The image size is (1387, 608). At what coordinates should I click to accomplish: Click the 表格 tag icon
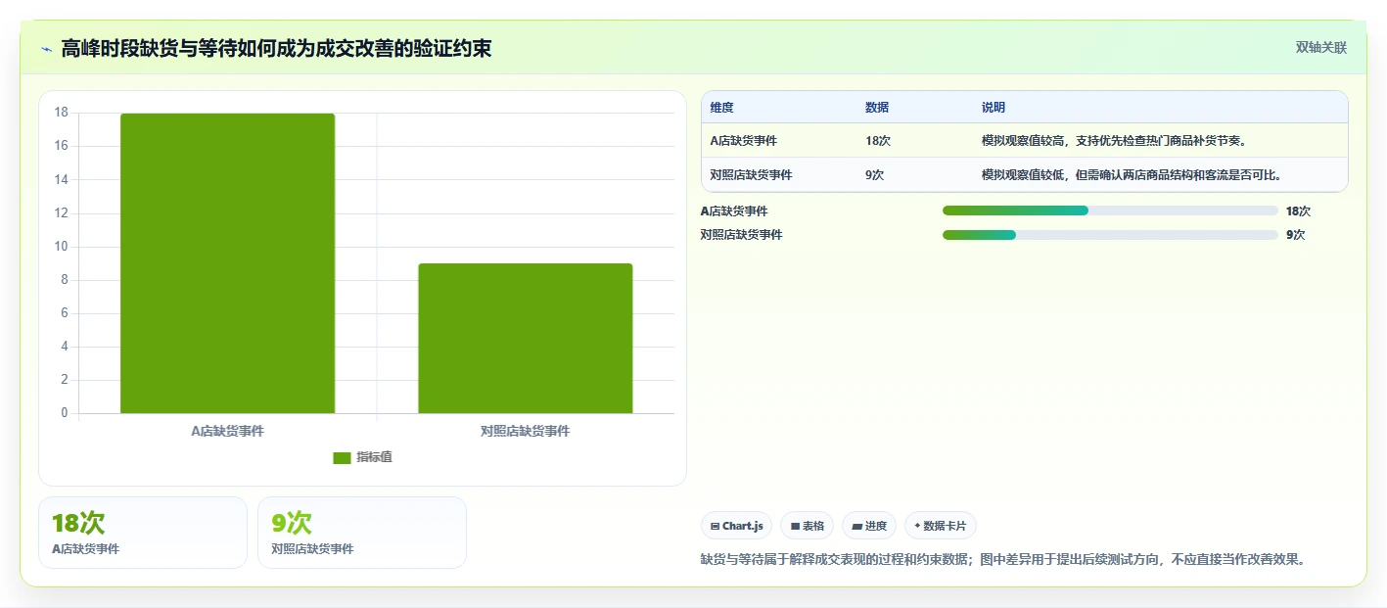point(795,526)
